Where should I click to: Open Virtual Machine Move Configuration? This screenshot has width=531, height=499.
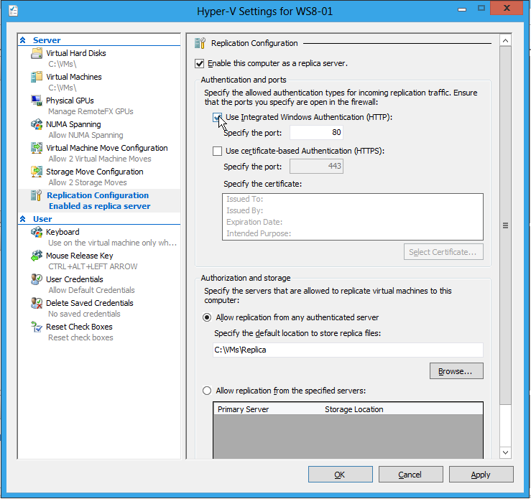(106, 148)
